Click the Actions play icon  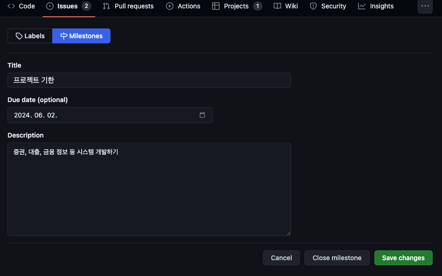pos(170,6)
